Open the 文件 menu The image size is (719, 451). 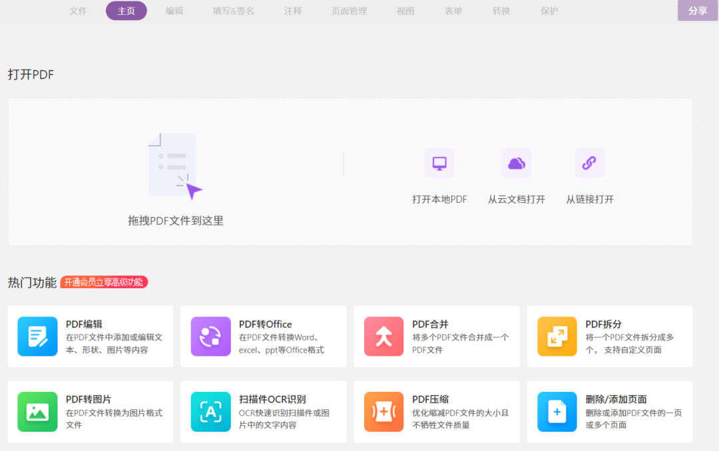(x=79, y=11)
